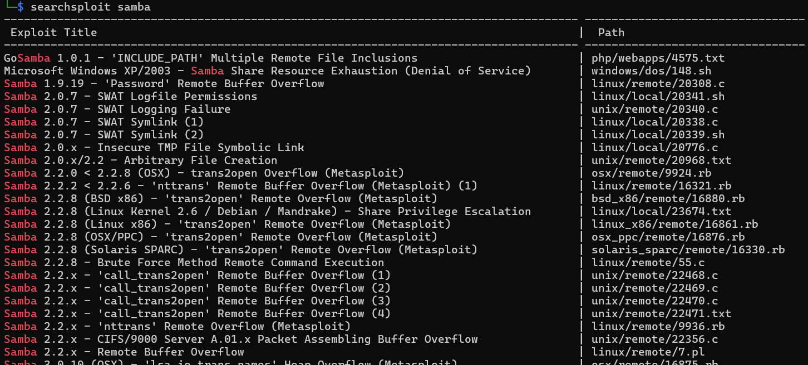Select the linux/remote/20308.c path

[654, 84]
